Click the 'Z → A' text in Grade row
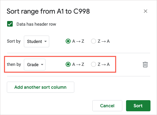The image size is (157, 115). click(x=104, y=64)
